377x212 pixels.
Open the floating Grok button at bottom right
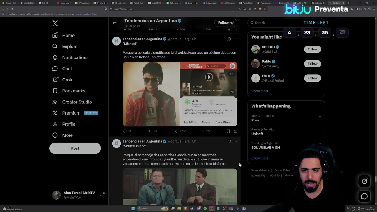tap(364, 181)
